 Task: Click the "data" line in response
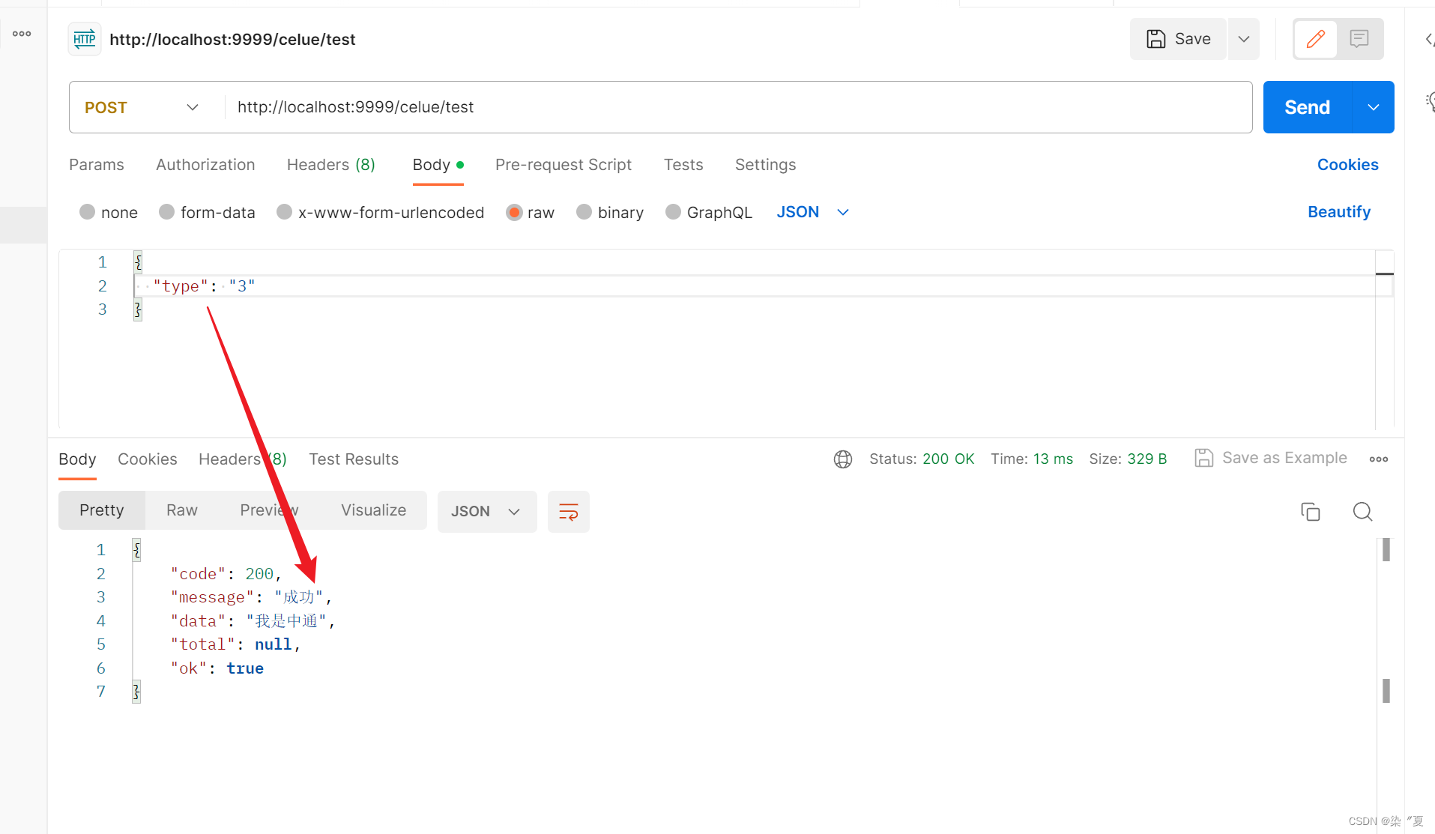253,621
